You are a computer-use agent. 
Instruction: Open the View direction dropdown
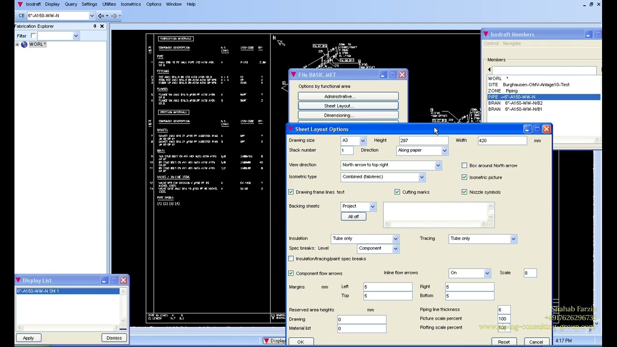[438, 165]
